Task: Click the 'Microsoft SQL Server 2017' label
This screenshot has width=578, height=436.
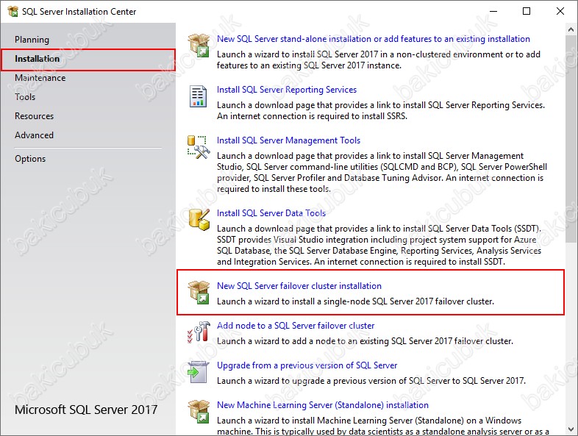Action: point(86,410)
